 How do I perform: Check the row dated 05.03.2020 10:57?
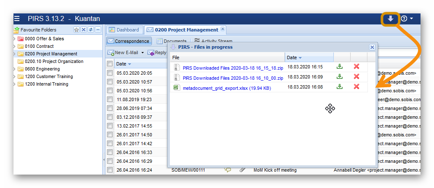[x=110, y=82]
